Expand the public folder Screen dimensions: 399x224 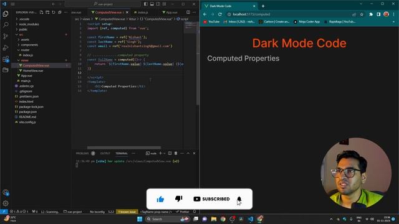pos(23,29)
